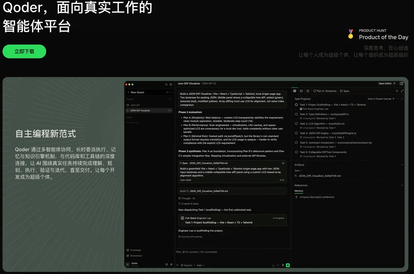Viewport: 414px width, 274px height.
Task: Click the monitor icon beside JSON Diff title
Action: pos(215,84)
